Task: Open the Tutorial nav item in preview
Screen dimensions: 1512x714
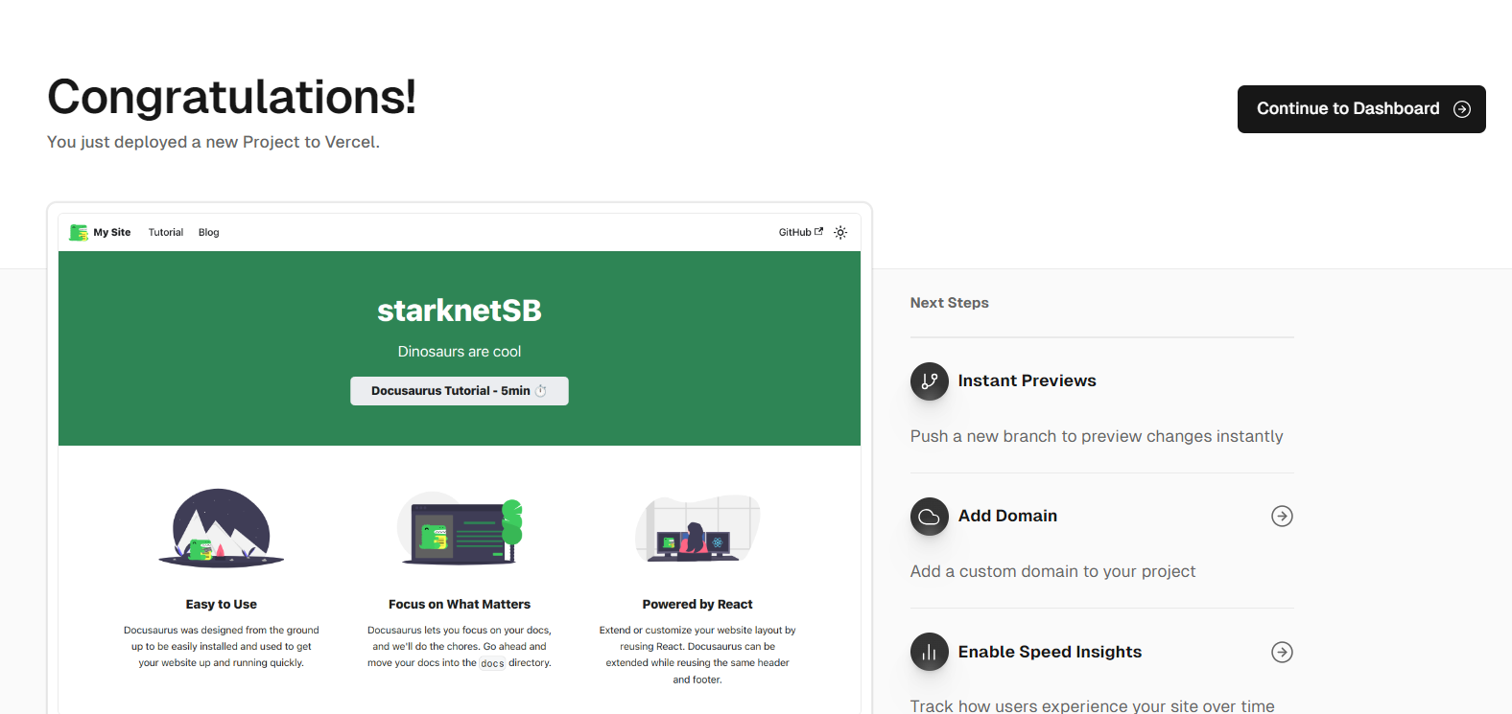Action: [166, 232]
